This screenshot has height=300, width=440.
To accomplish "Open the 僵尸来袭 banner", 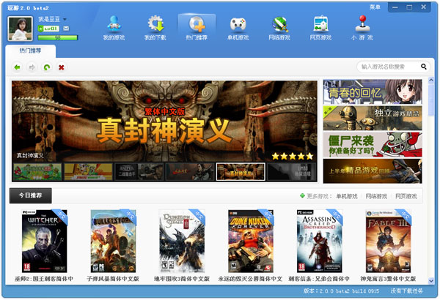I will pos(373,145).
